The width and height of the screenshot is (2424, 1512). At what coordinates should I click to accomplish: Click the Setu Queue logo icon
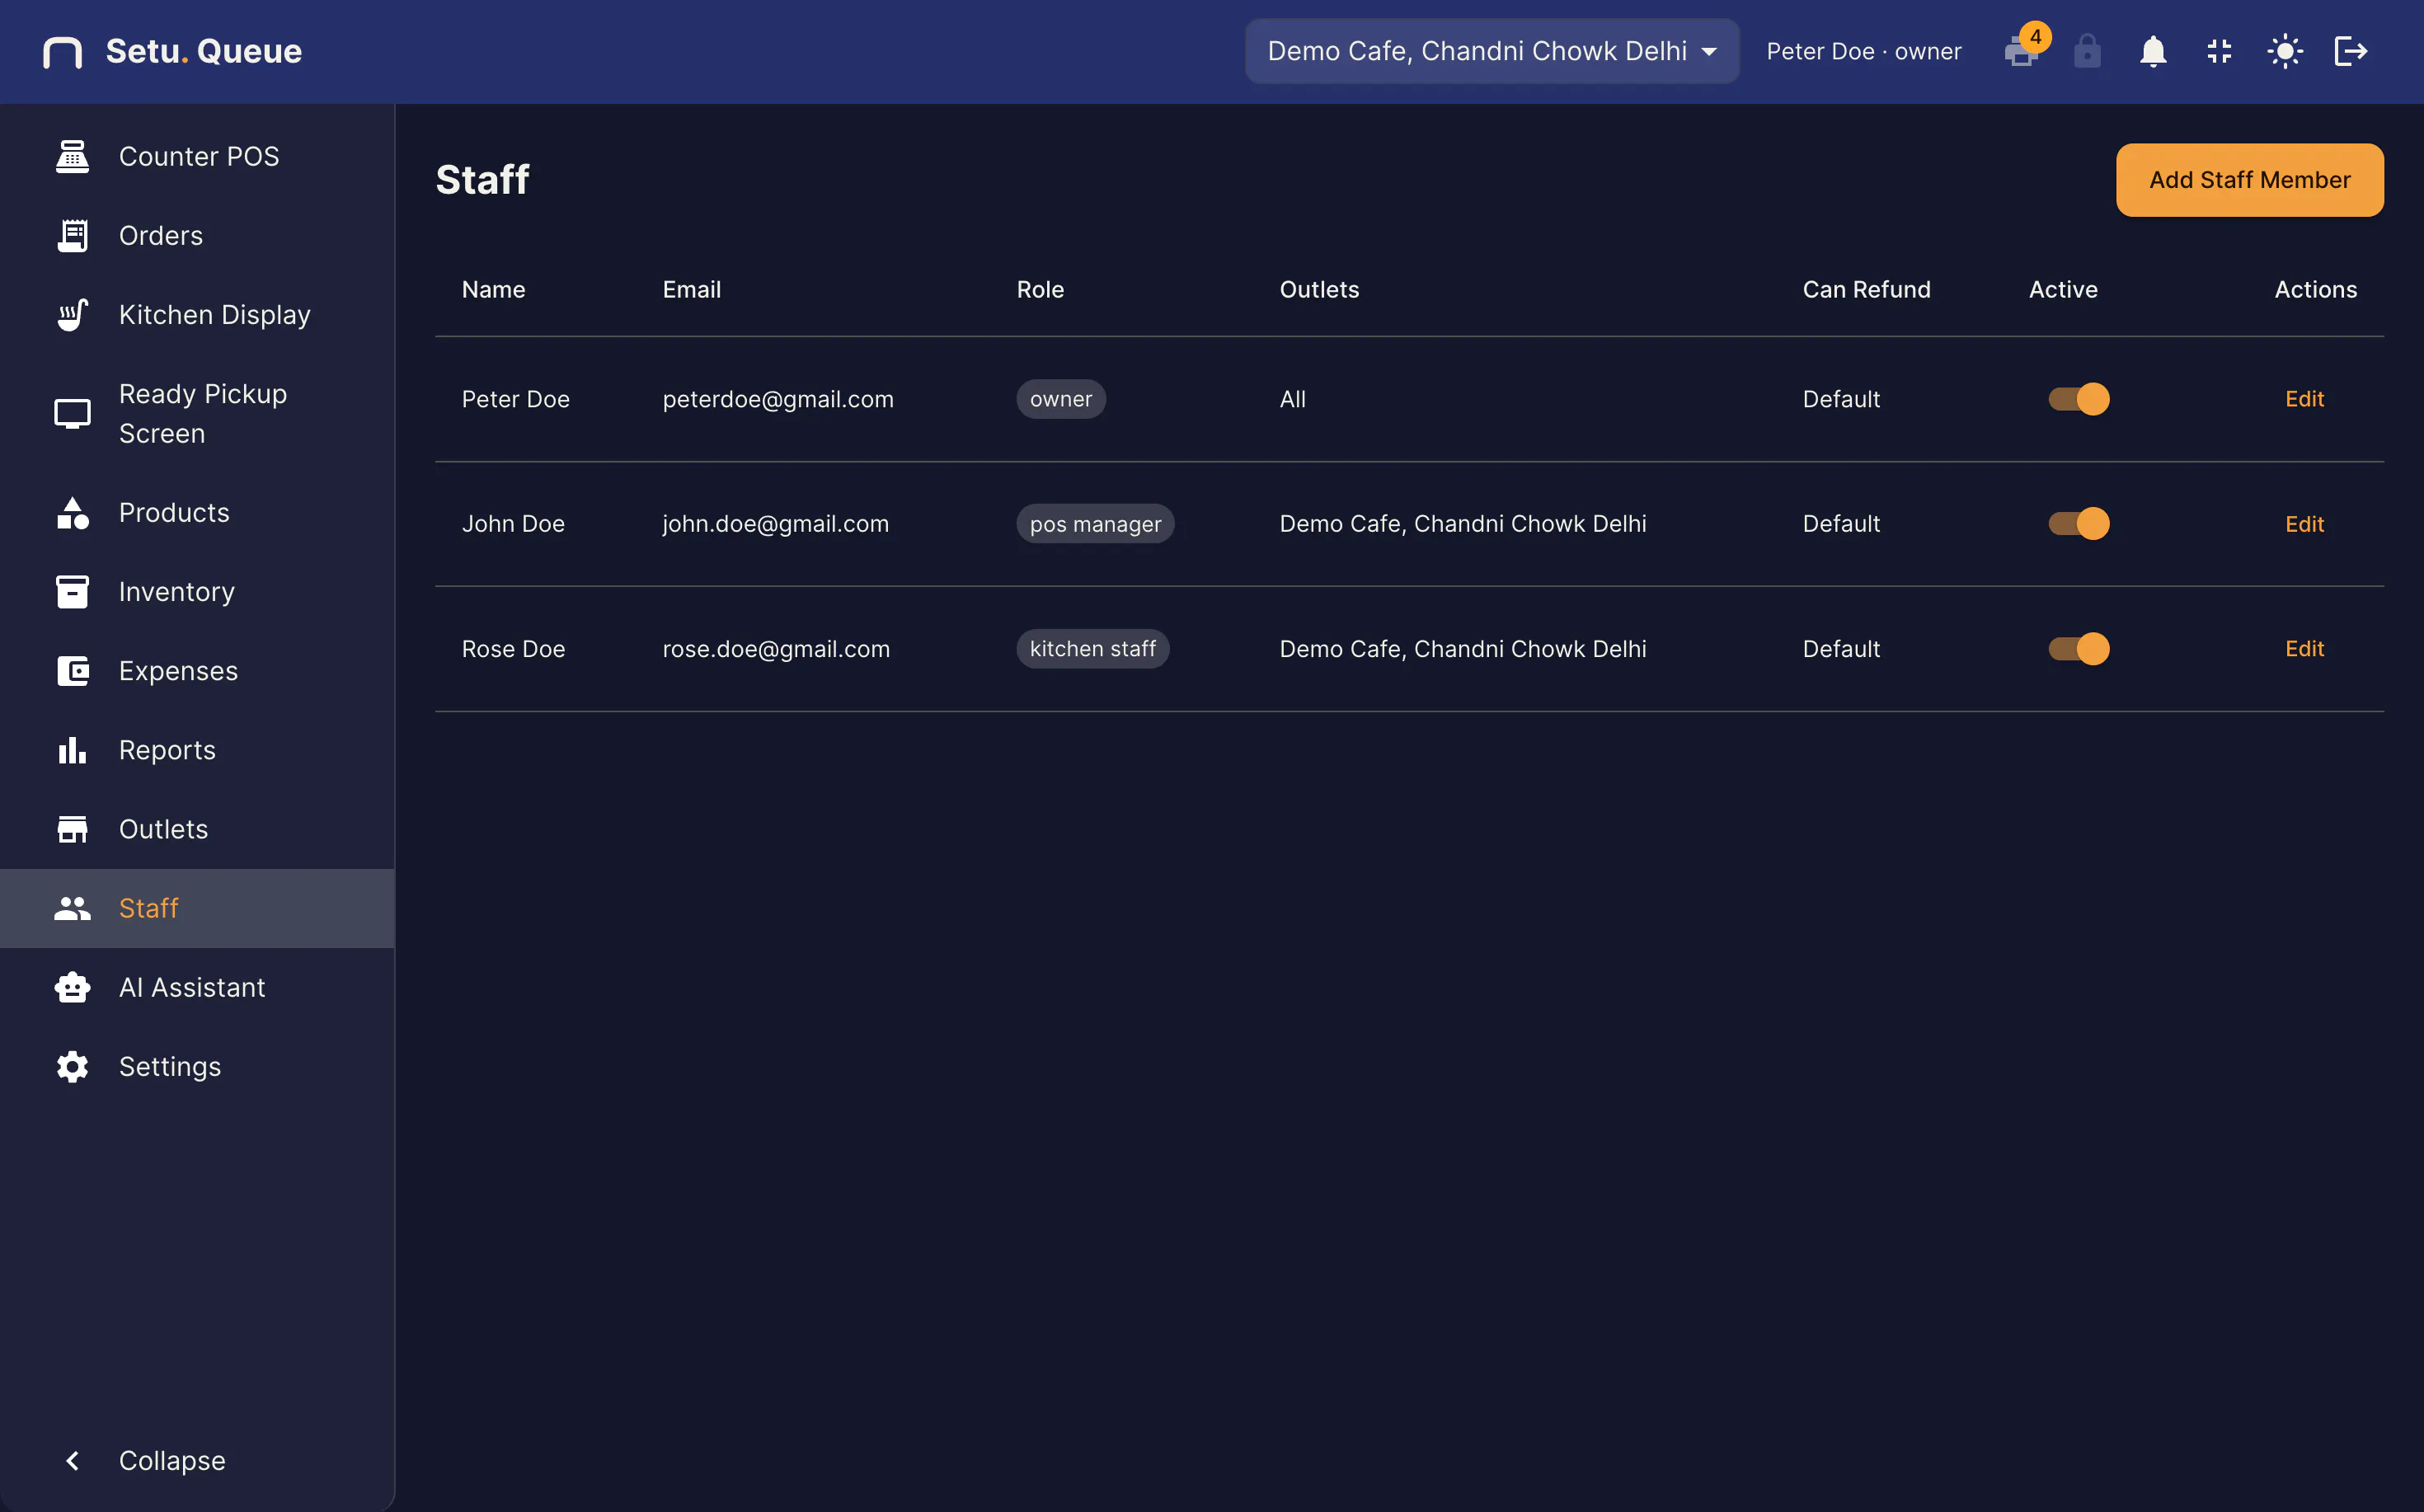tap(62, 52)
